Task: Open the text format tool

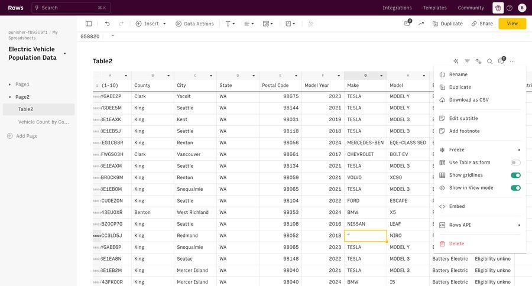Action: 230,24
